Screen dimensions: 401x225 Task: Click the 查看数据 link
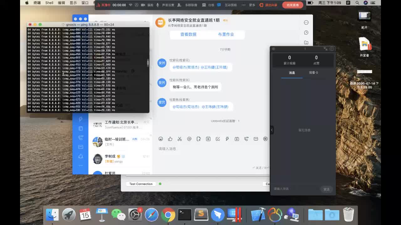(x=188, y=34)
